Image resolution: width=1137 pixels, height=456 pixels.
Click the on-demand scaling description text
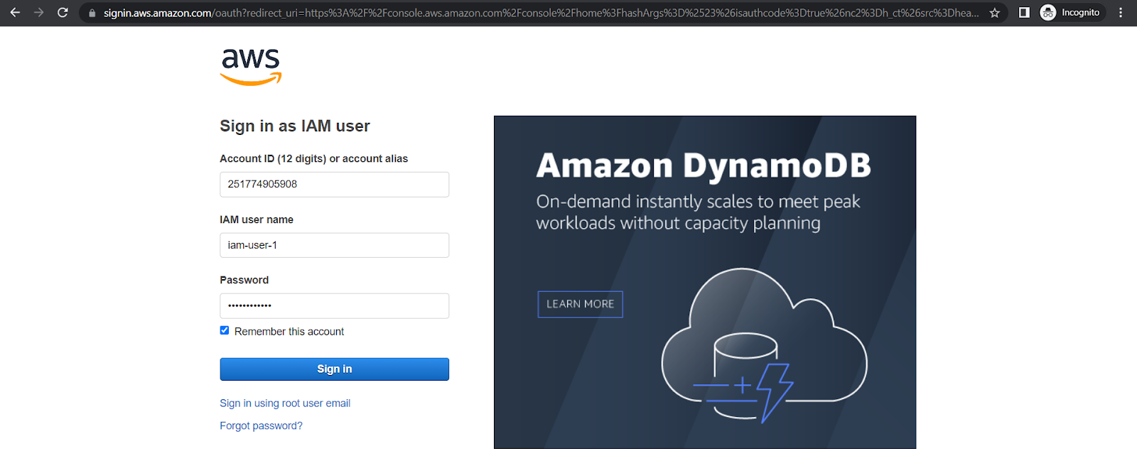tap(698, 212)
